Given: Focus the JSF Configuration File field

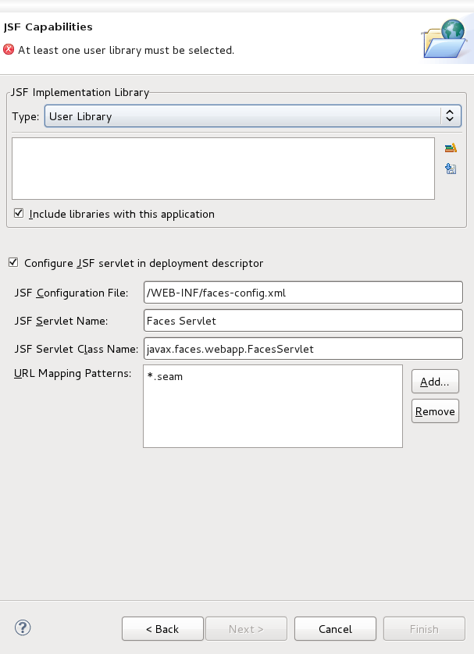Looking at the screenshot, I should click(x=303, y=293).
